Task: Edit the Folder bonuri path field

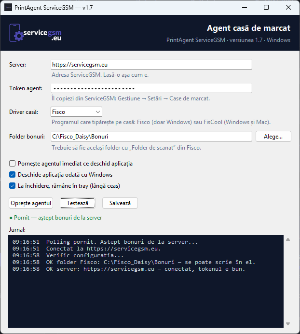Action: tap(151, 137)
